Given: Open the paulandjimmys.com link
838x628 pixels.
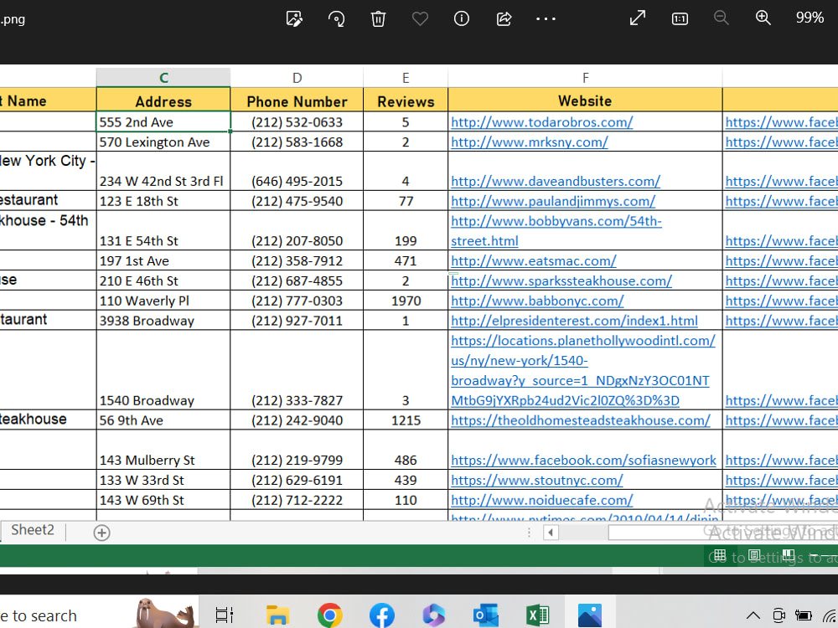Looking at the screenshot, I should [x=553, y=201].
